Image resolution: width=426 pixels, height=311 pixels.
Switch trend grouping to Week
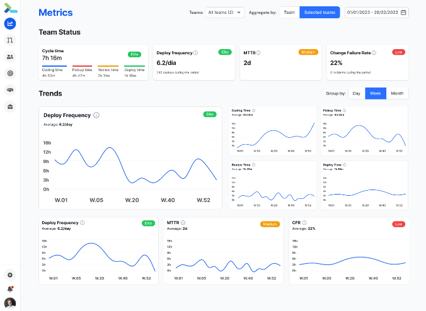(x=376, y=93)
